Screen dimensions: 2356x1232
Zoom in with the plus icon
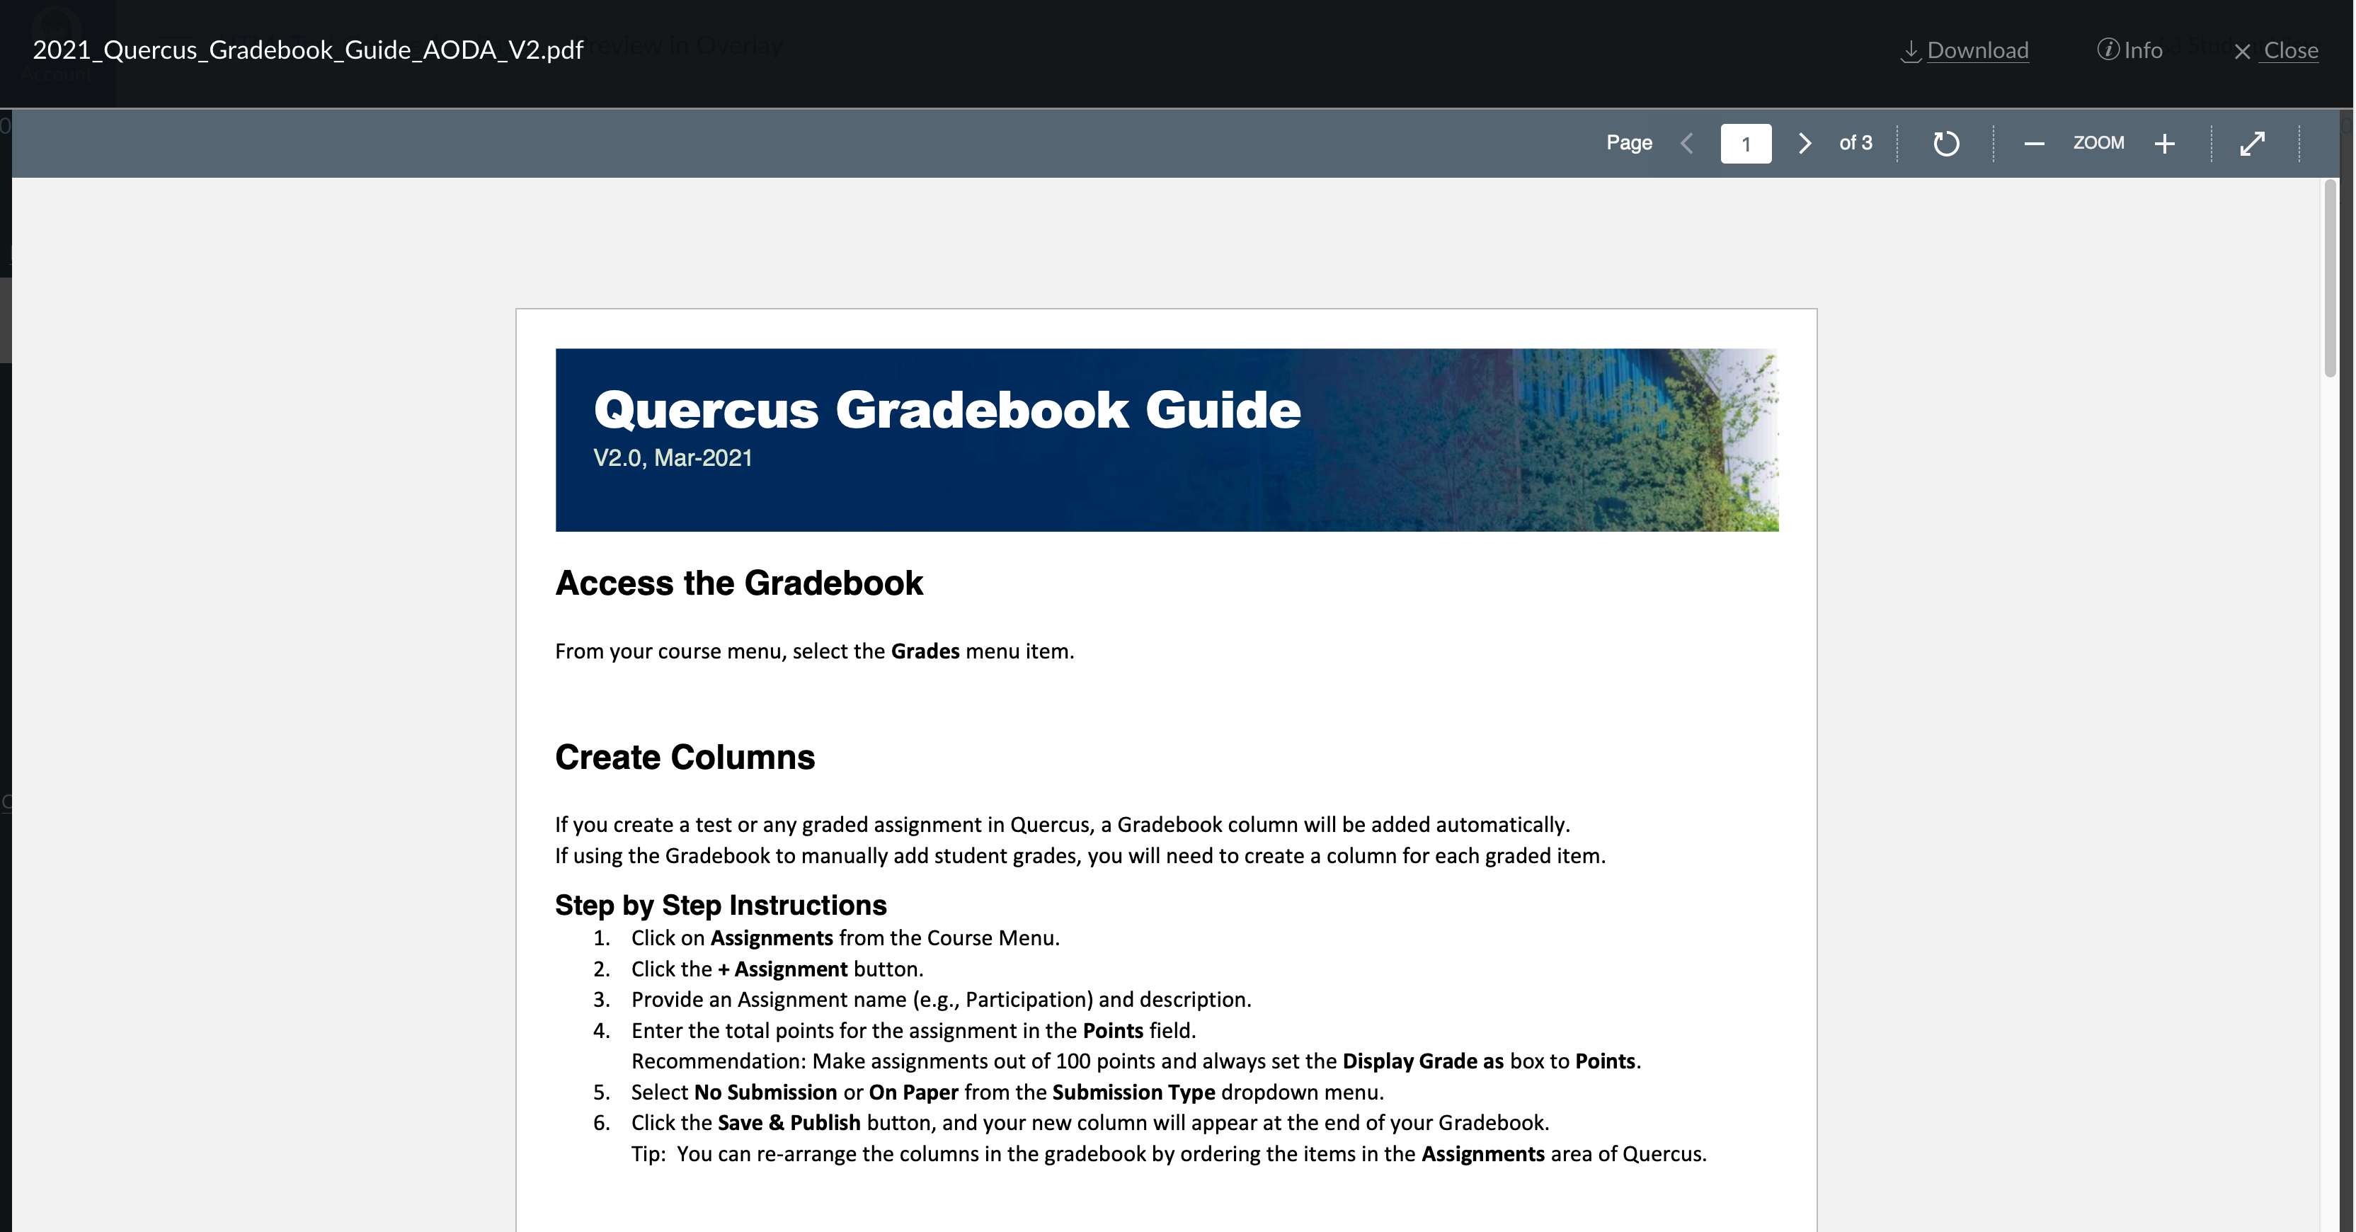click(x=2164, y=144)
